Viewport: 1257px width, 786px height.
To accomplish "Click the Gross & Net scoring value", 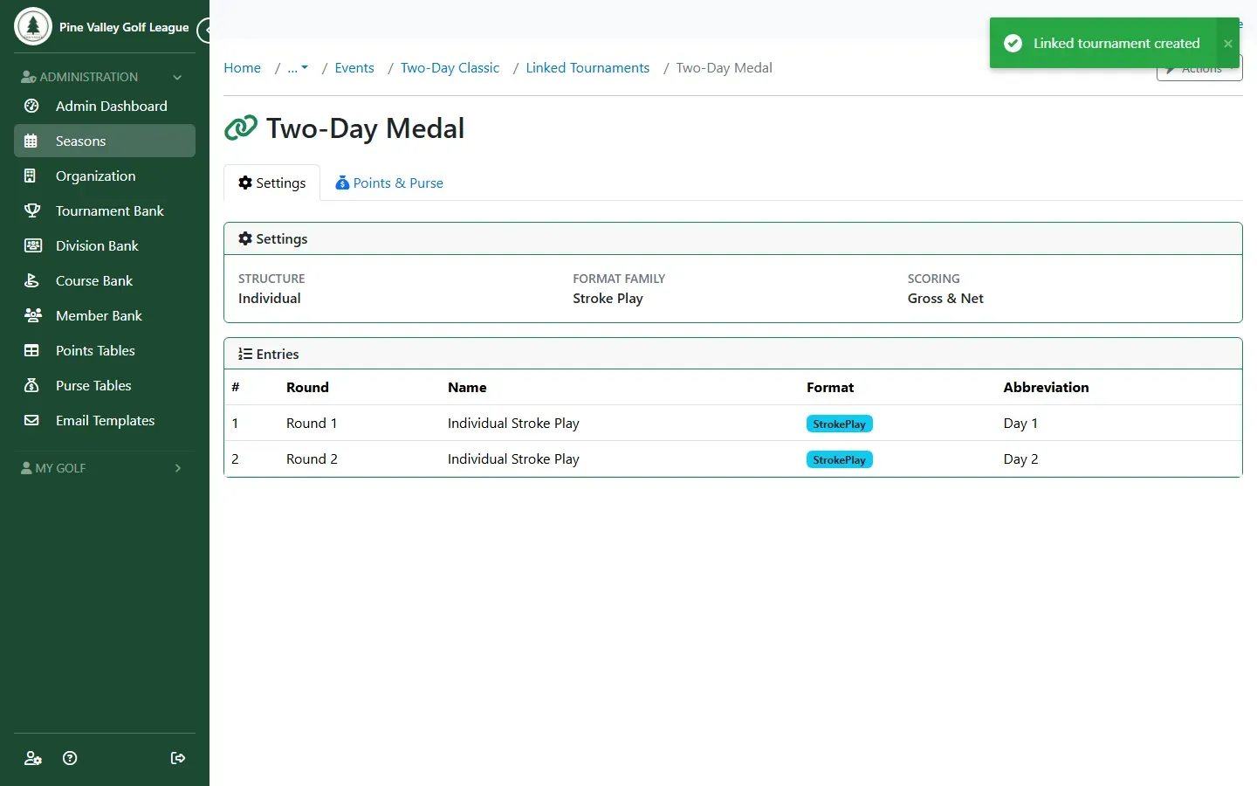I will point(945,299).
